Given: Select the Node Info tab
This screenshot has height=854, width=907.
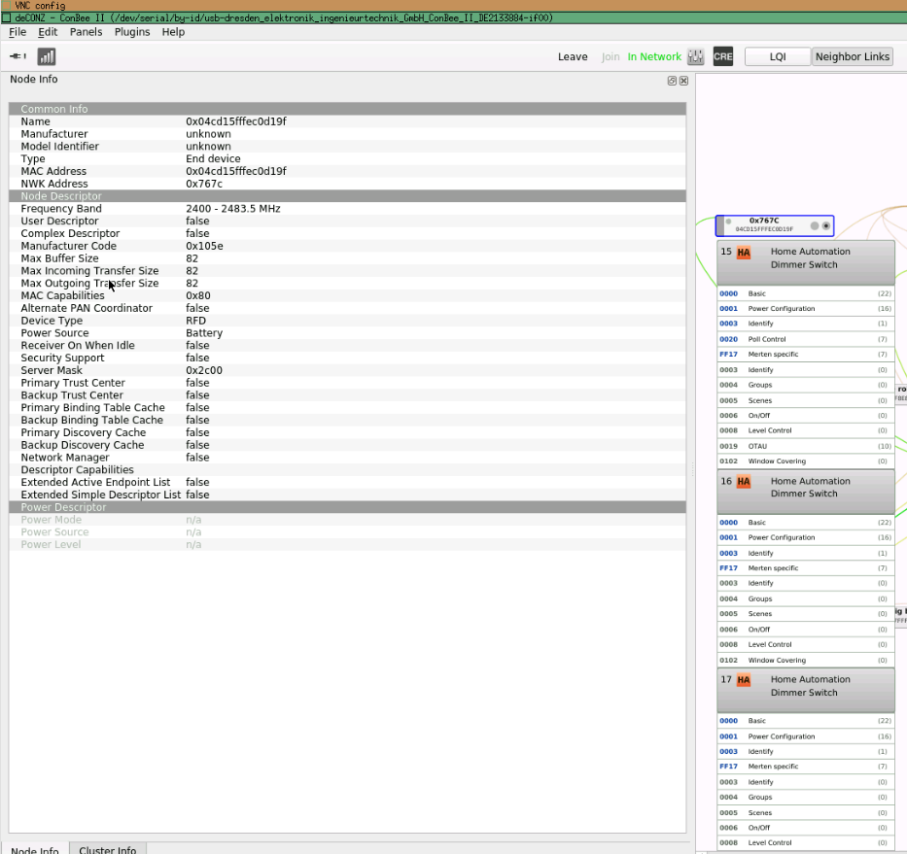Looking at the screenshot, I should click(x=35, y=849).
